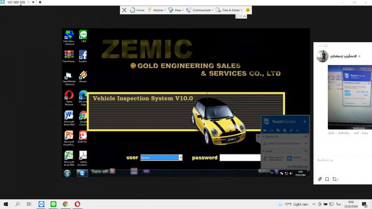The width and height of the screenshot is (372, 209).
Task: Open TeamViewer archive icon on remote desktop
Action: point(69,56)
